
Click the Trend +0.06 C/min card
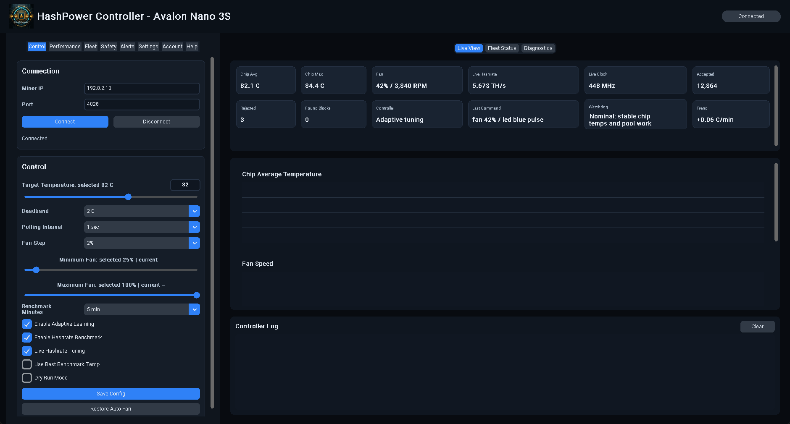731,114
